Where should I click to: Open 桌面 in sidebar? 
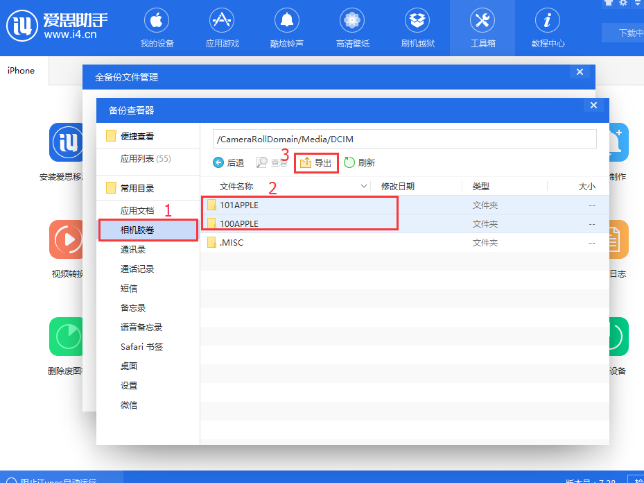[x=128, y=366]
